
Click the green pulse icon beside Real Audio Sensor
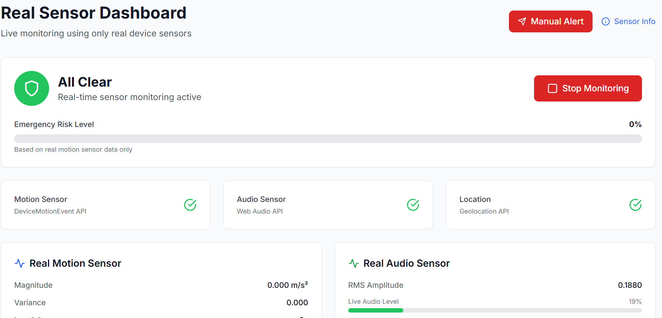(354, 263)
